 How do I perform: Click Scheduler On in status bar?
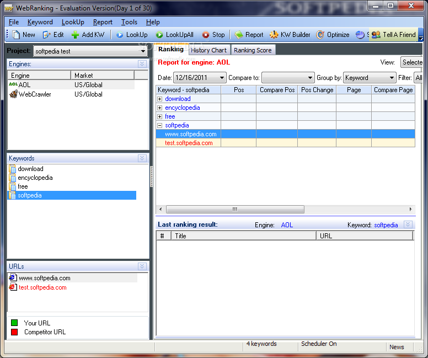(319, 344)
